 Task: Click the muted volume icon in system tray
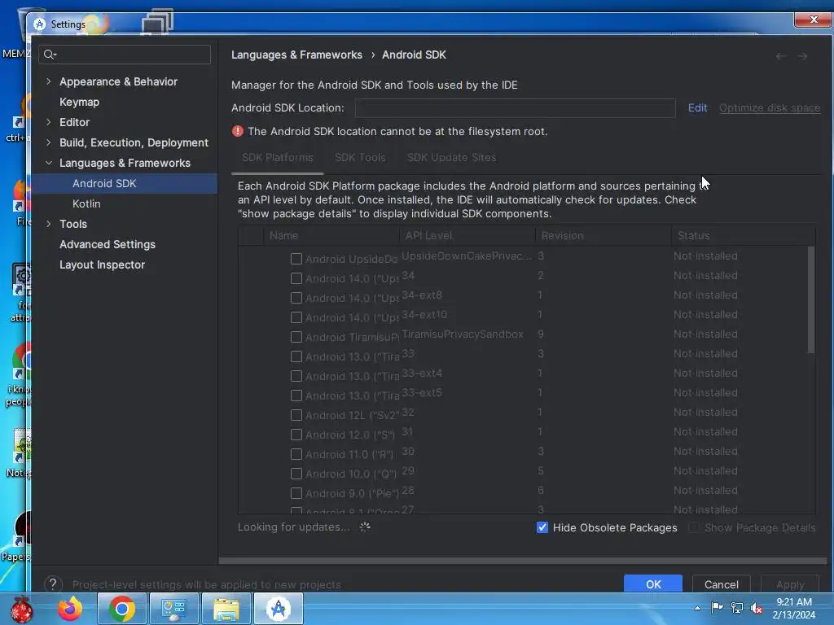[757, 607]
